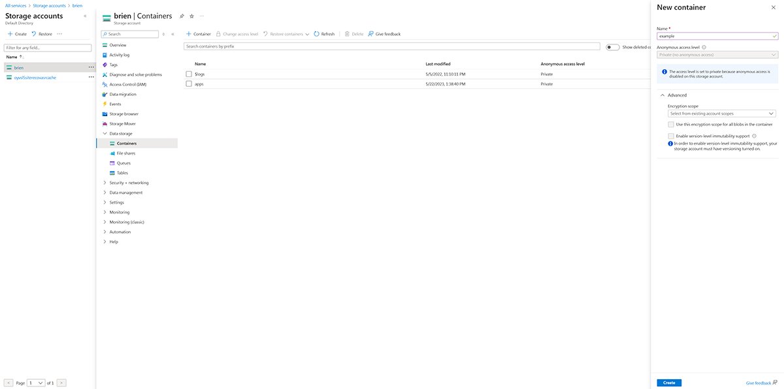The image size is (784, 389).
Task: Collapse the Storage accounts panel
Action: pyautogui.click(x=85, y=16)
